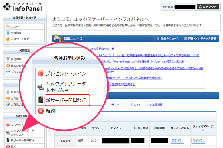
Task: Click the 契約関連 section heading
Action: (25, 50)
